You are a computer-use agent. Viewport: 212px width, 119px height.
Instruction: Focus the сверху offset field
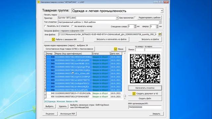click(x=153, y=26)
